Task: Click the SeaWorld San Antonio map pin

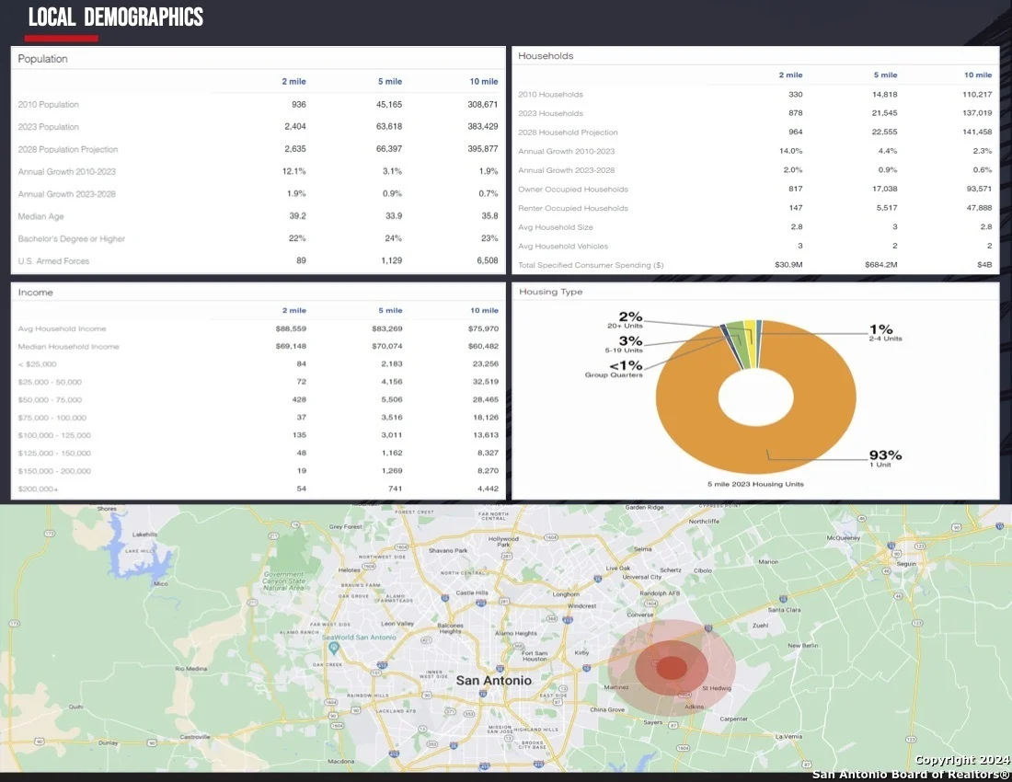Action: pos(334,647)
